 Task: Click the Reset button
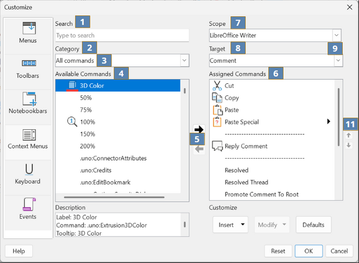click(278, 251)
